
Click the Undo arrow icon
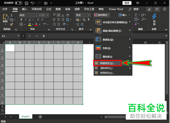click(x=32, y=3)
